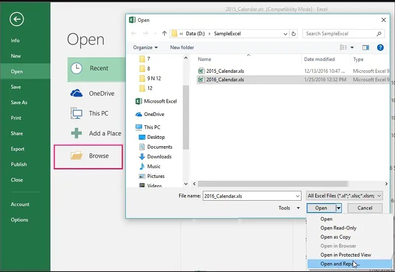Choose Open in Protected View
Viewport: 395px width, 272px height.
point(346,255)
